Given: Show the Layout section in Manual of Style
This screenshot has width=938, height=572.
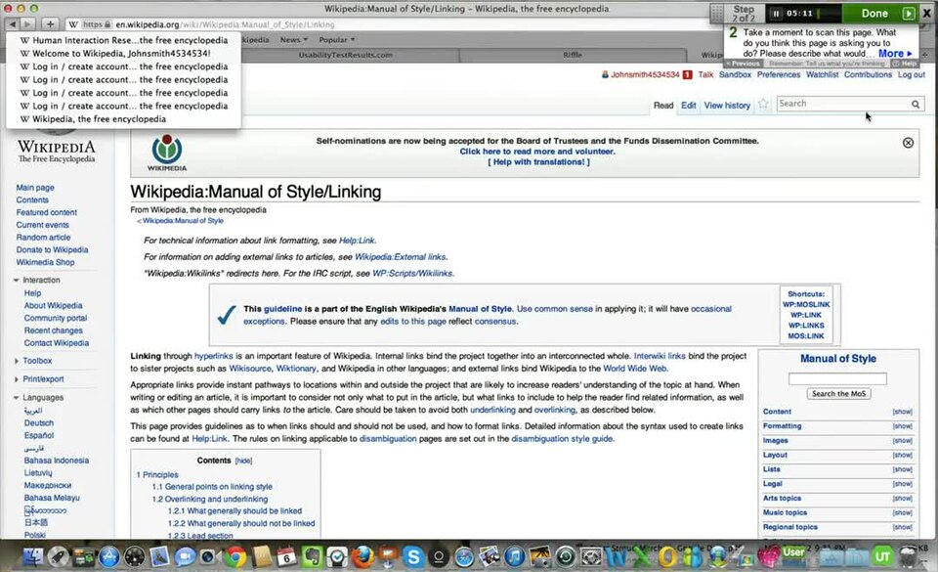Looking at the screenshot, I should pos(902,455).
